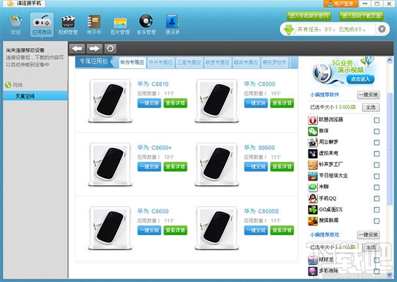
Task: Click 一键安装 for 华为 C8500S
Action: [256, 231]
